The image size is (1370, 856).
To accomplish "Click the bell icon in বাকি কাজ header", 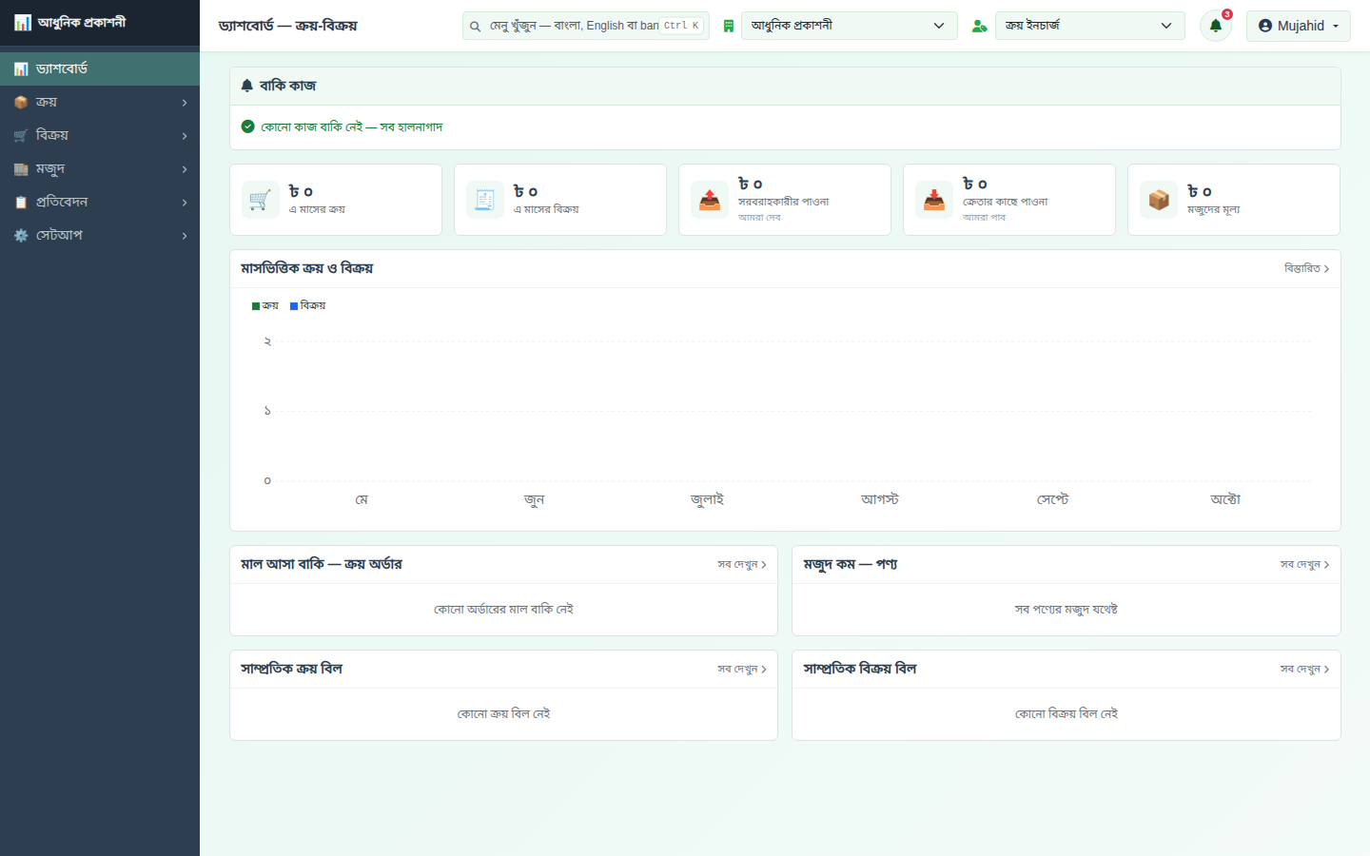I will pyautogui.click(x=247, y=86).
